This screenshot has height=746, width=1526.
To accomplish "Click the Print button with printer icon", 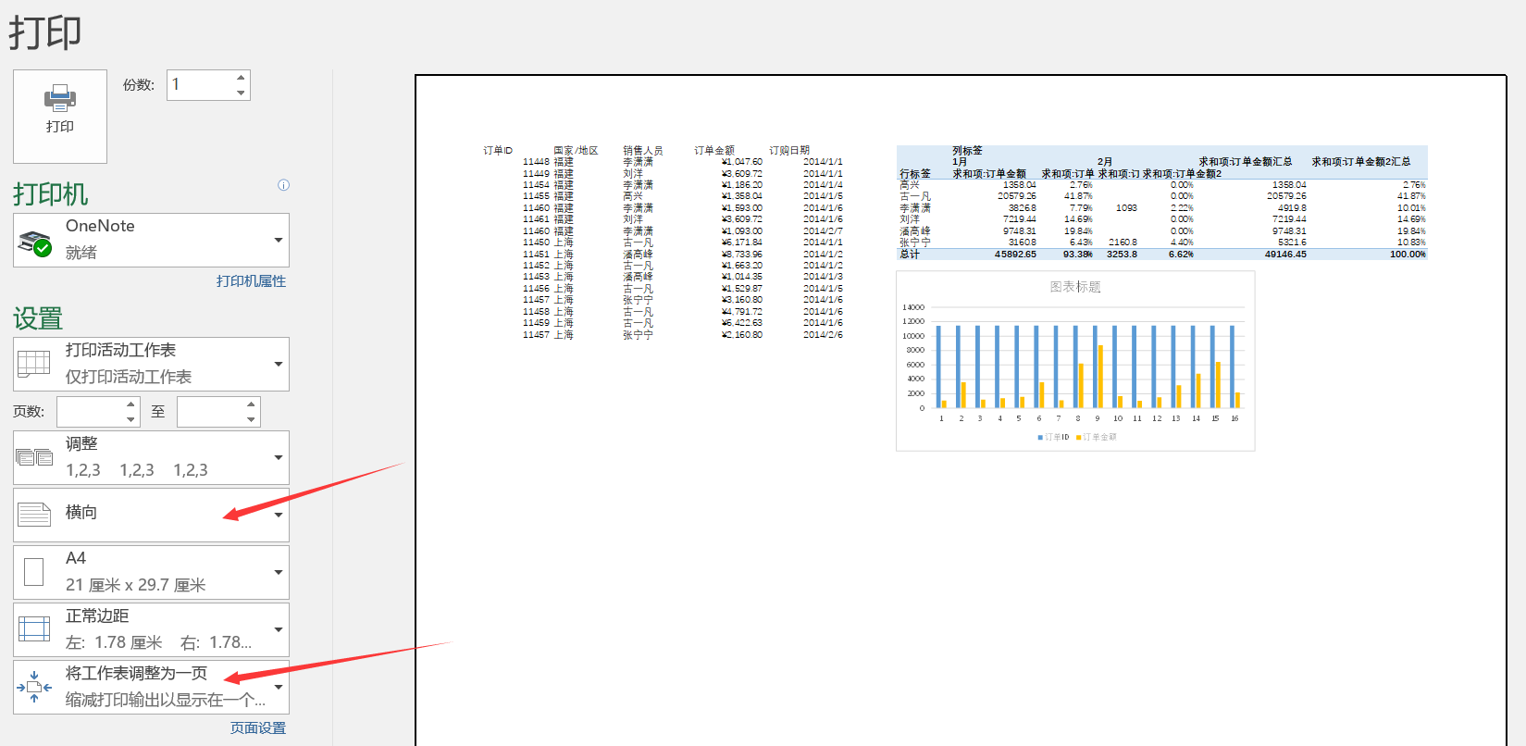I will click(x=60, y=117).
